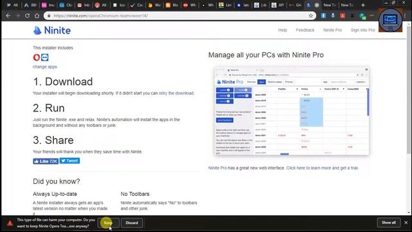
Task: Click the 'Always Up-to-date' heading
Action: [x=55, y=194]
